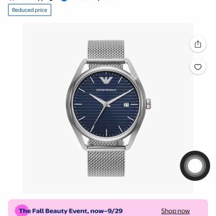Screen dimensions: 216x216
Task: Click the blue verified badge at top
Action: pos(64,1)
